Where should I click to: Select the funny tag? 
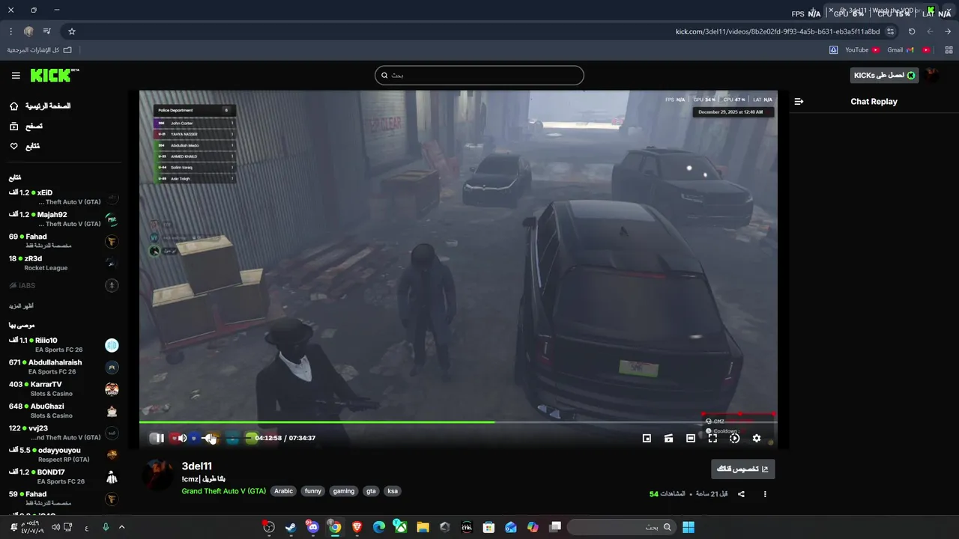(313, 491)
